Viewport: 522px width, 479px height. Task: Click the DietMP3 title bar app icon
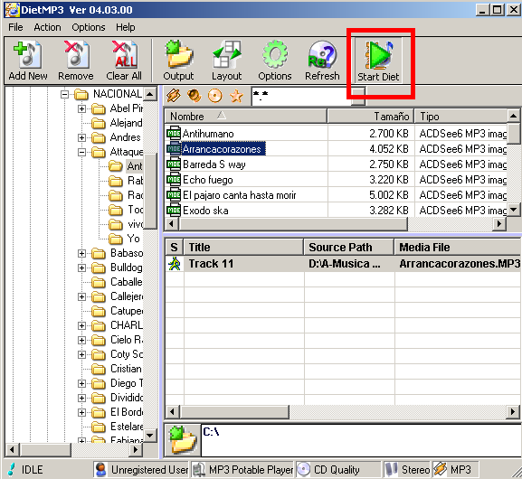12,10
